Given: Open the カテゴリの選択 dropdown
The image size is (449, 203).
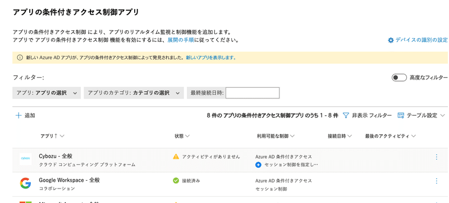Looking at the screenshot, I should click(x=134, y=93).
